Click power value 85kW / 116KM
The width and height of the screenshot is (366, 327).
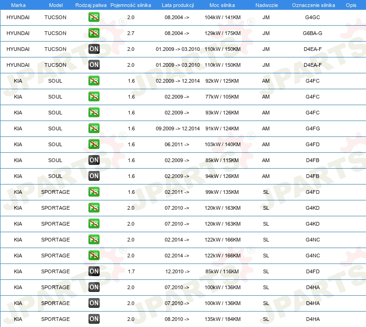[x=222, y=271]
